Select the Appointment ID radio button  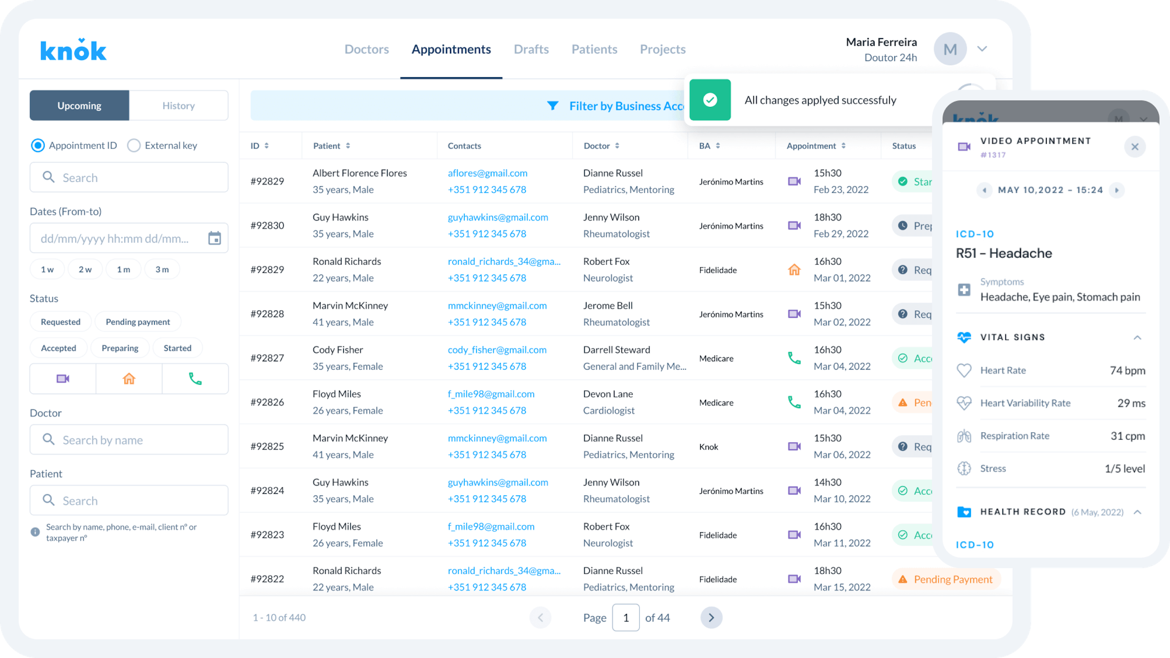38,146
